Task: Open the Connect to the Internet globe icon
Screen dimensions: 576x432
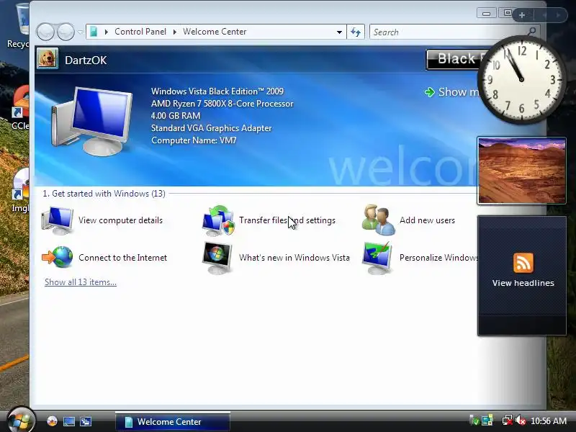Action: 58,257
